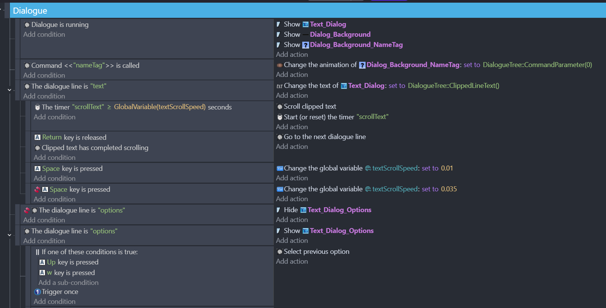Viewport: 606px width, 308px height.
Task: Add a condition below "Trigger once"
Action: tap(55, 302)
